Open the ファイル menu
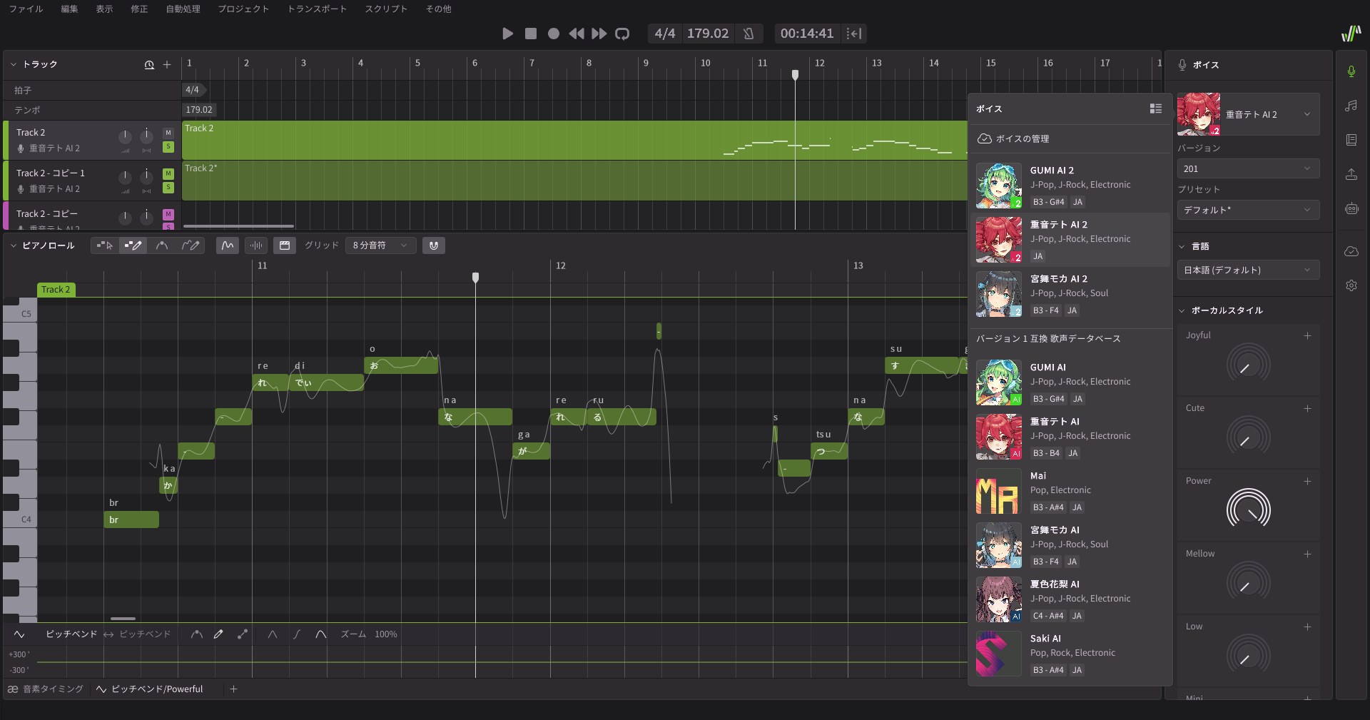 click(26, 9)
